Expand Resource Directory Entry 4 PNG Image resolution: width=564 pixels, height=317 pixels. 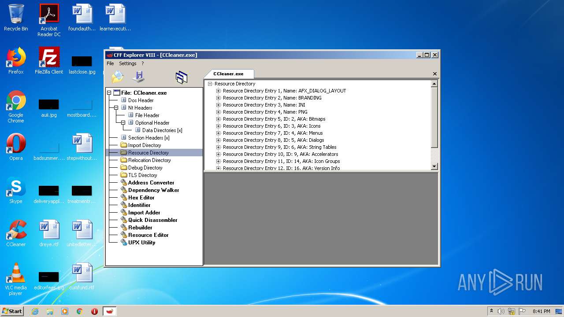(x=218, y=112)
